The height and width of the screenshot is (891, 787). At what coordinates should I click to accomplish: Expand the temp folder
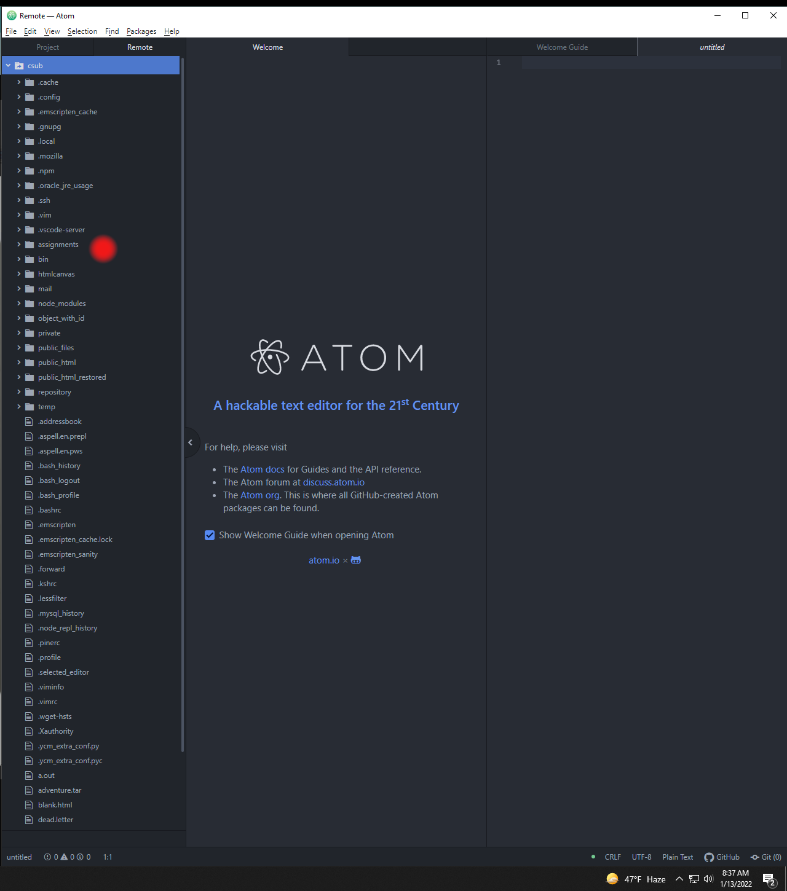[x=19, y=407]
